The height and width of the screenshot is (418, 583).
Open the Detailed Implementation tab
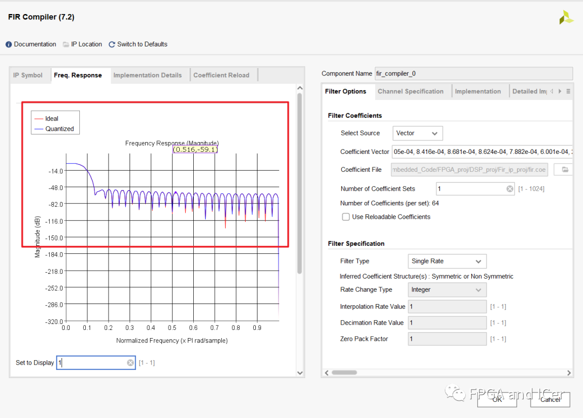[x=529, y=91]
